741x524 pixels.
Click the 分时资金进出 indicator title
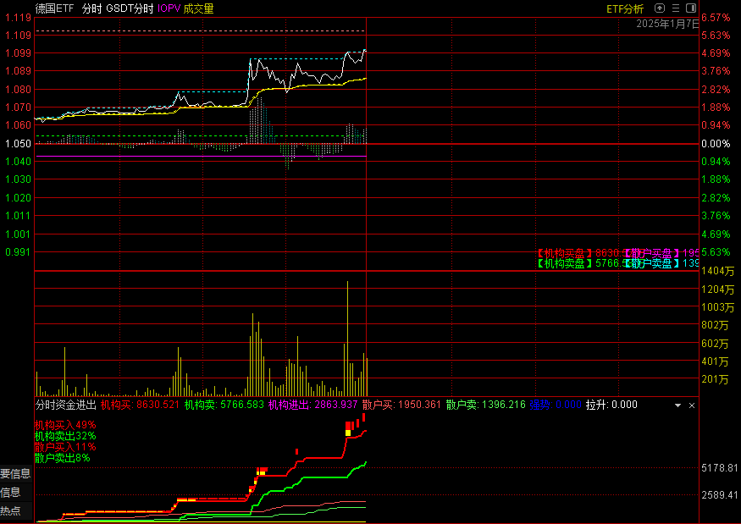[x=66, y=405]
